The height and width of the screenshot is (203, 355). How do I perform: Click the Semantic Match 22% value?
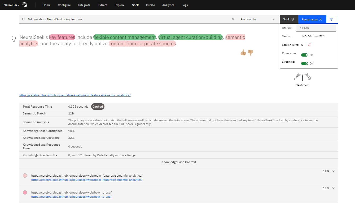pyautogui.click(x=71, y=113)
